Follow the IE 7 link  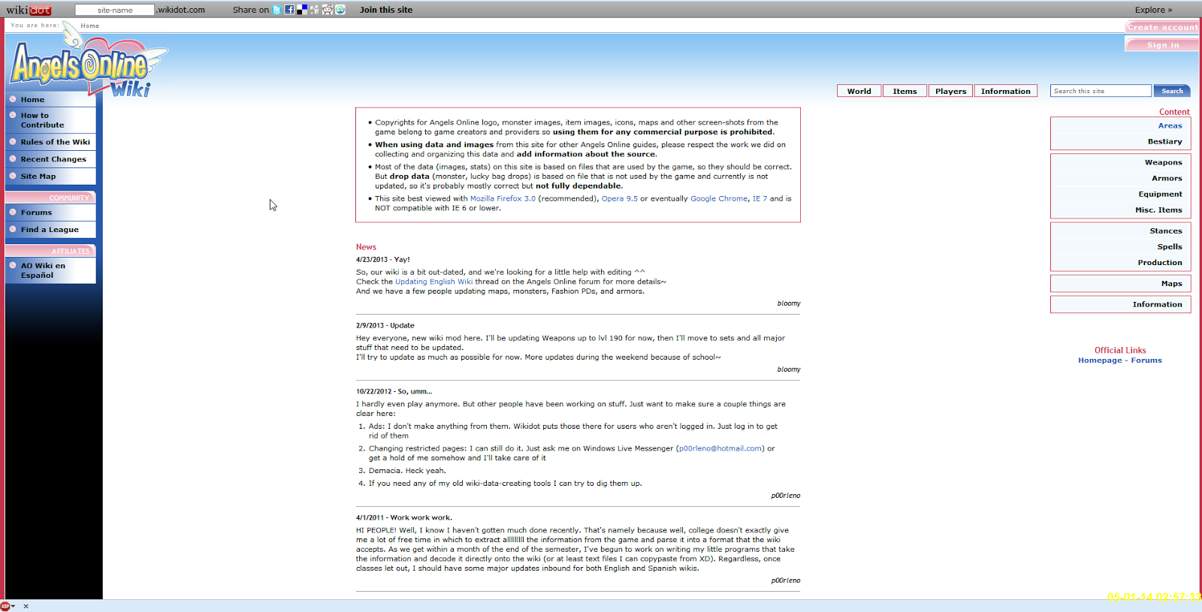coord(760,199)
